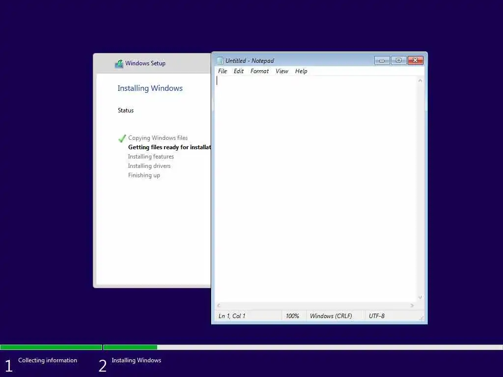Viewport: 503px width, 377px height.
Task: Click inside the Notepad text area
Action: [316, 189]
